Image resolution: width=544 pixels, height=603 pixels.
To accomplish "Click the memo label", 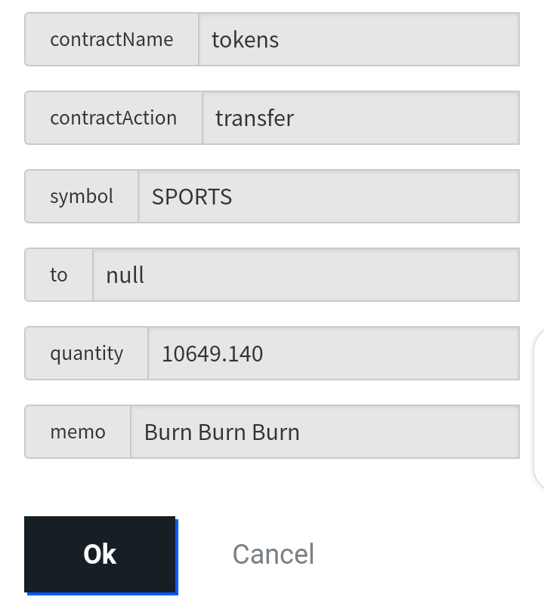I will tap(78, 432).
